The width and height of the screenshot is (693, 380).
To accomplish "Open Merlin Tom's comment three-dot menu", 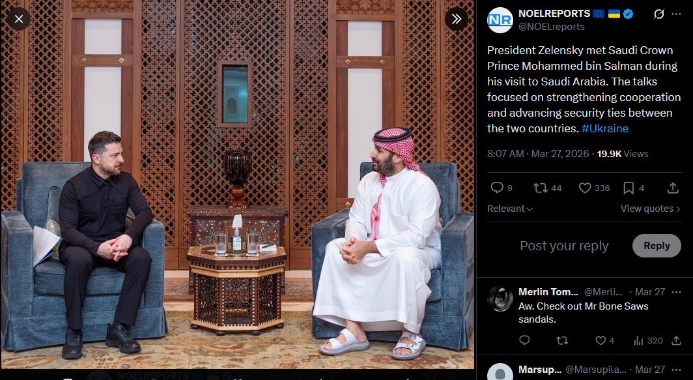I will click(x=676, y=293).
